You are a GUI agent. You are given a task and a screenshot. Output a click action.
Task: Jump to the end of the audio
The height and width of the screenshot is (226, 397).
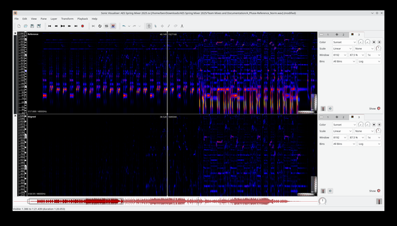click(x=76, y=26)
